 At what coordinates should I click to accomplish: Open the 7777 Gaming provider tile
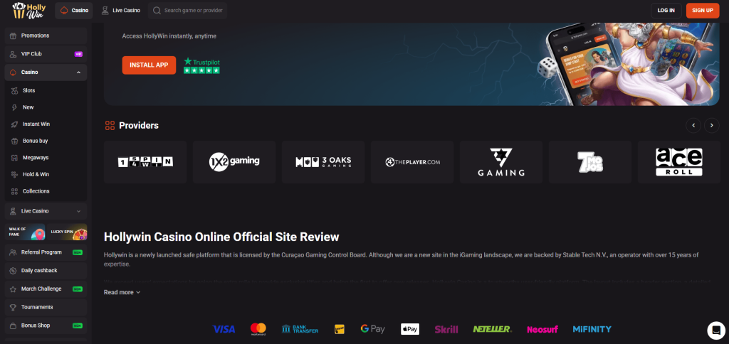click(x=501, y=162)
